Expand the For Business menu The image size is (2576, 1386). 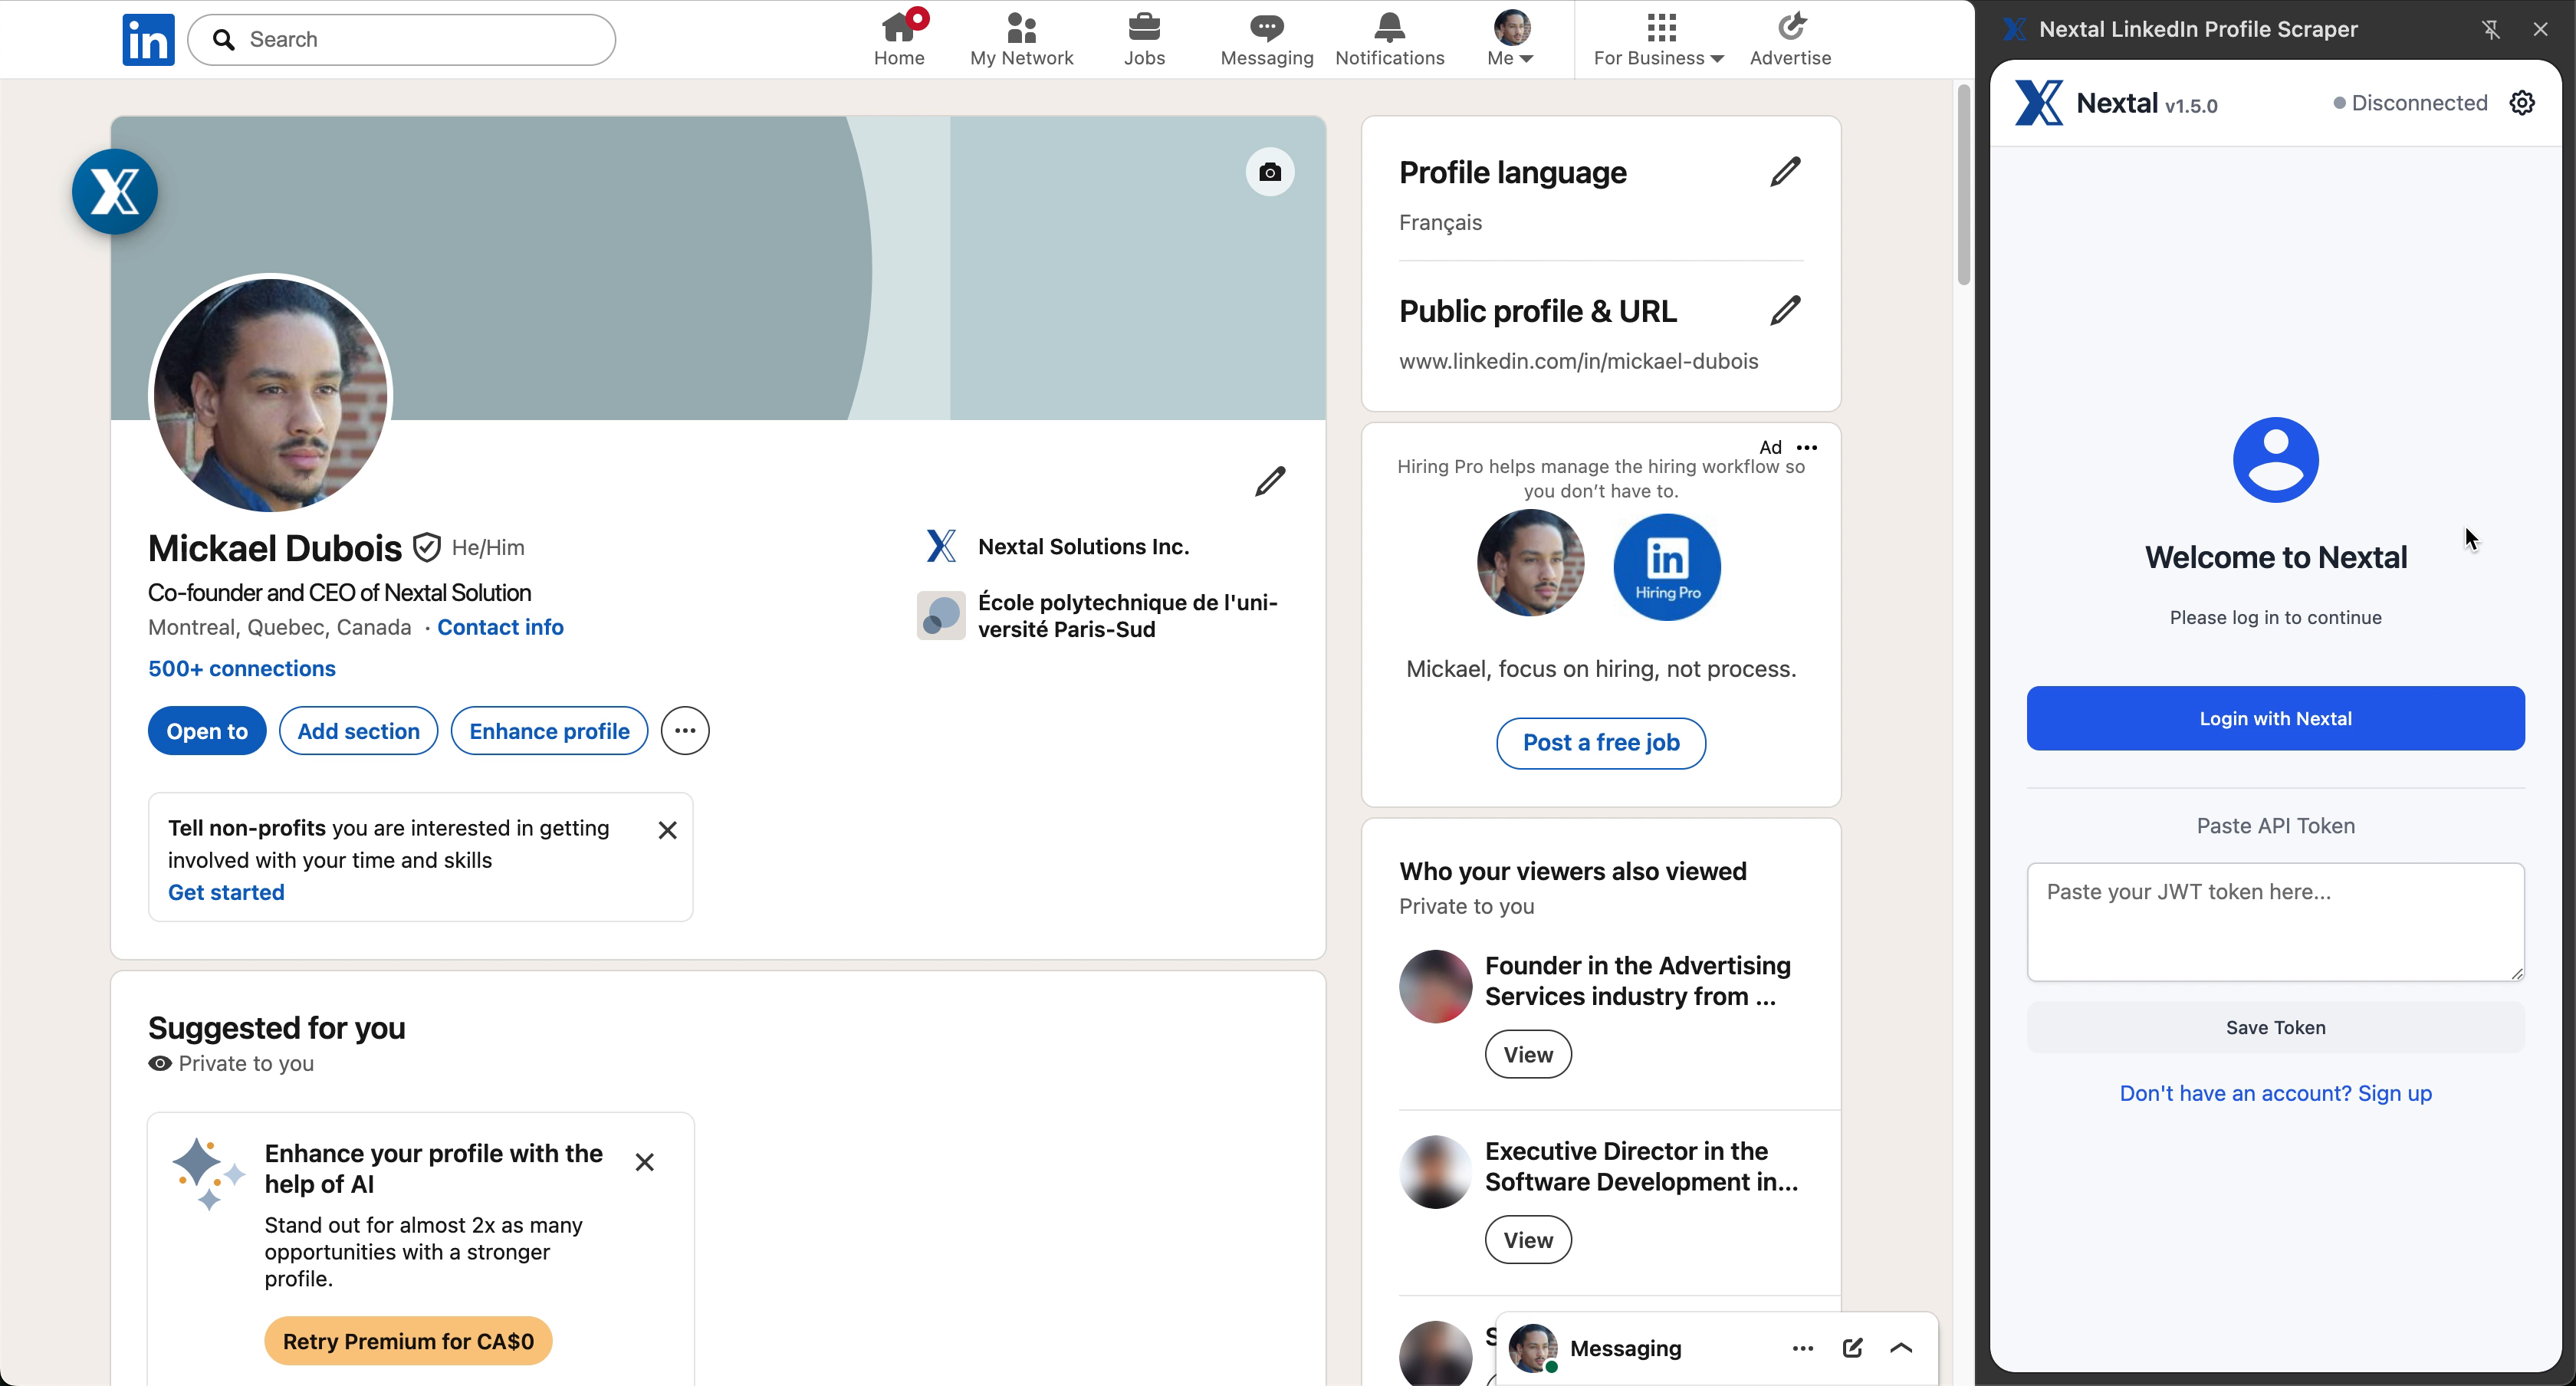click(x=1658, y=39)
